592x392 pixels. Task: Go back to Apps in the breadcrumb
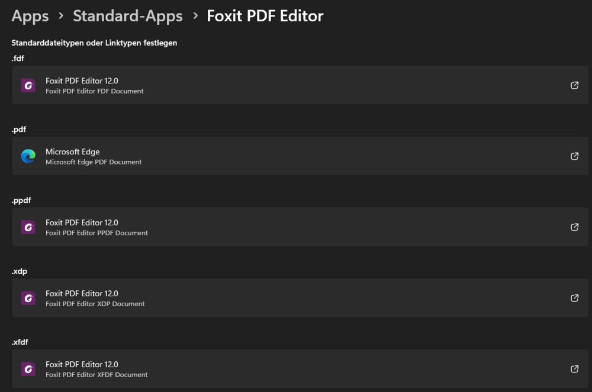[x=30, y=16]
